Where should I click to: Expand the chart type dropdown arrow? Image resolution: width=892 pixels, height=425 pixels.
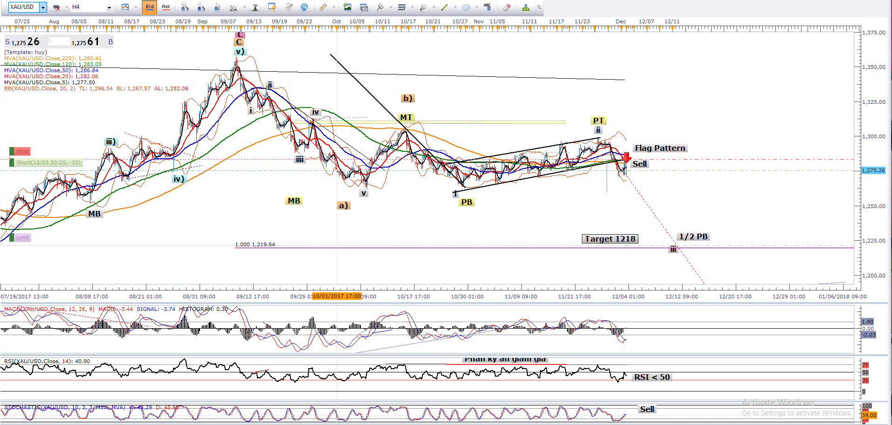pyautogui.click(x=136, y=7)
